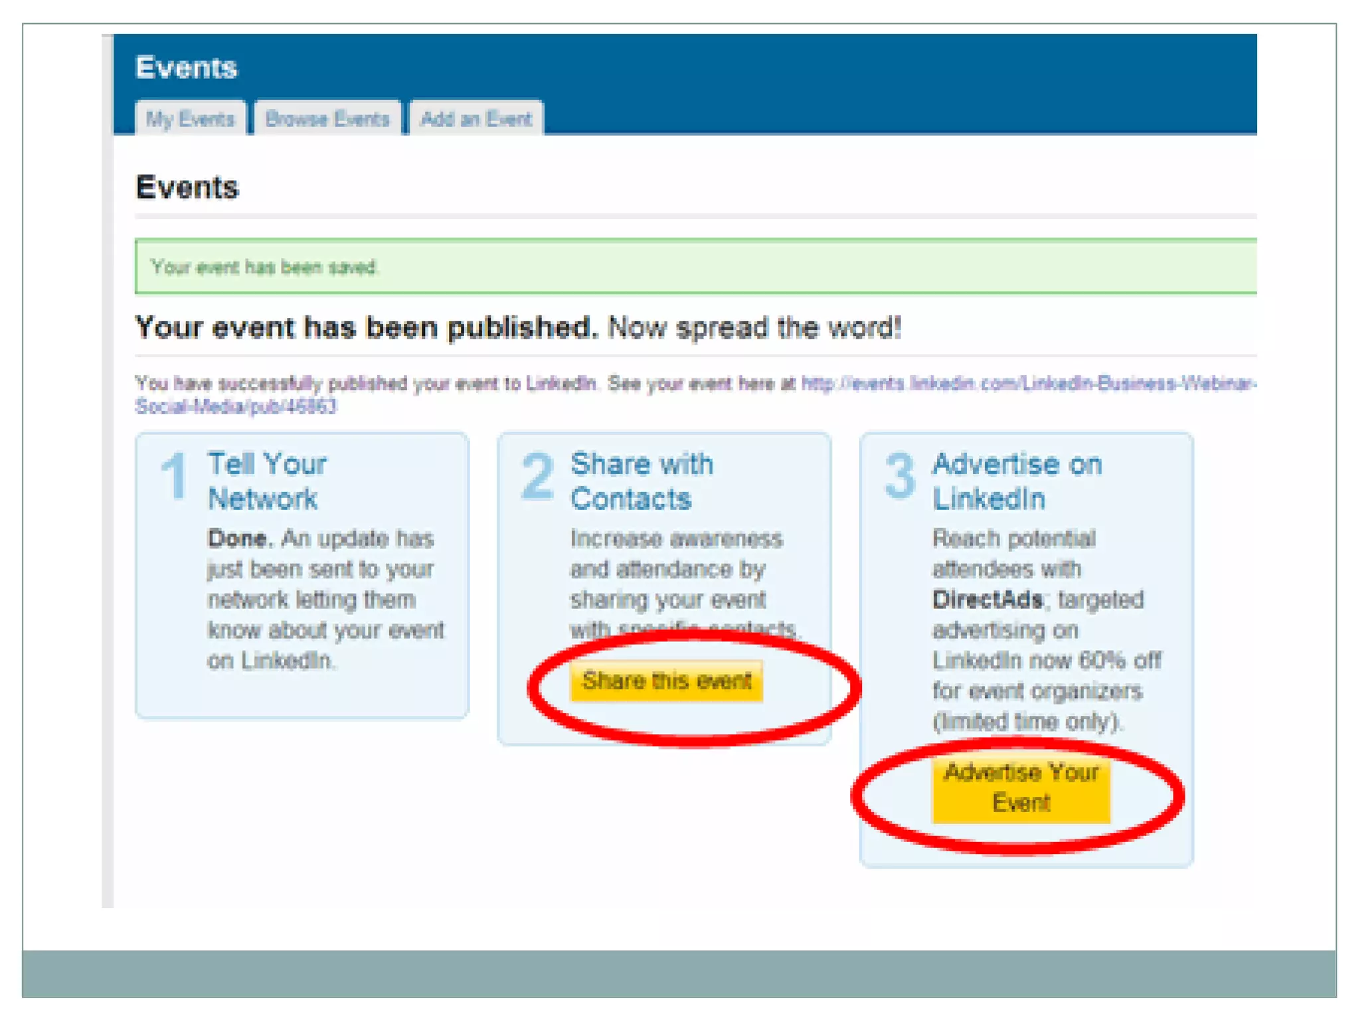The image size is (1360, 1020).
Task: Click the You have successfully published sentence
Action: point(366,384)
